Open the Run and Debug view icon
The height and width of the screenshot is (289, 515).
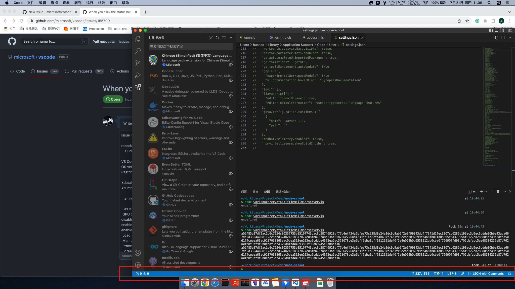pos(138,75)
